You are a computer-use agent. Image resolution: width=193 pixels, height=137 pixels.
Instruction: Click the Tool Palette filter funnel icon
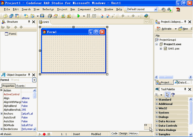[173, 95]
